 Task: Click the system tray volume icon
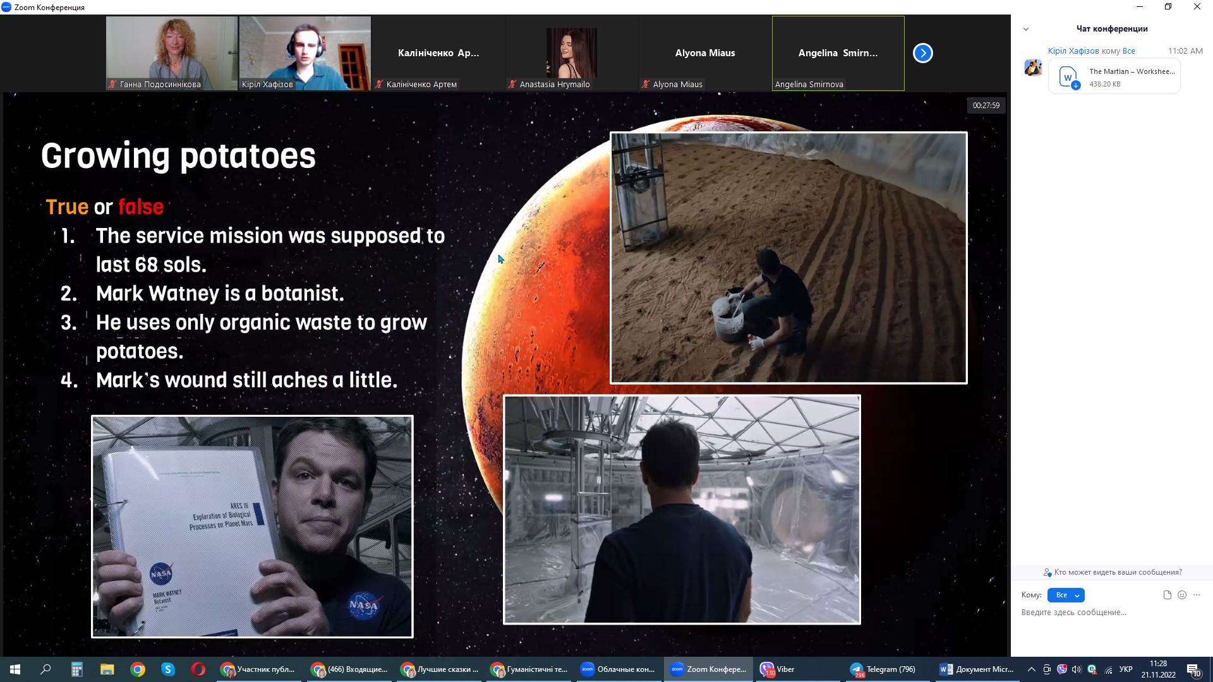1077,669
